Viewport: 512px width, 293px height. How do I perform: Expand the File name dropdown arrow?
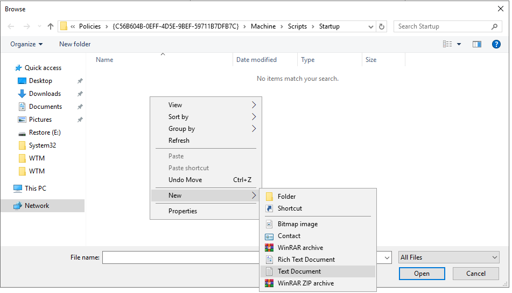[x=387, y=257]
